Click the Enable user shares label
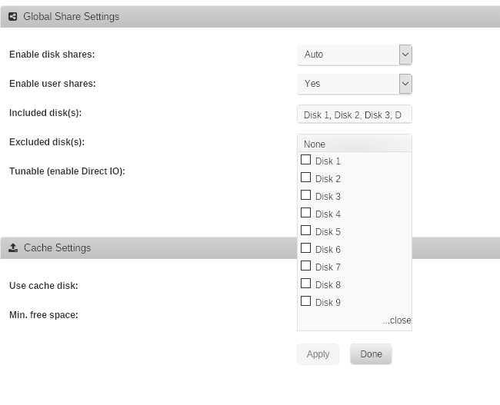The image size is (500, 405). [52, 84]
